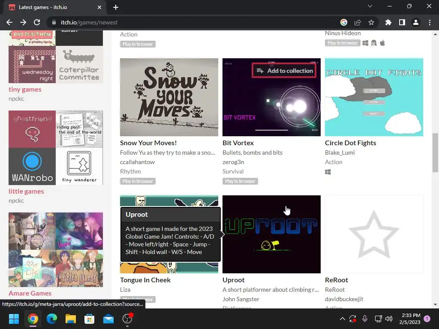Open the tab search dropdown arrow
The width and height of the screenshot is (439, 329).
pos(370,6)
